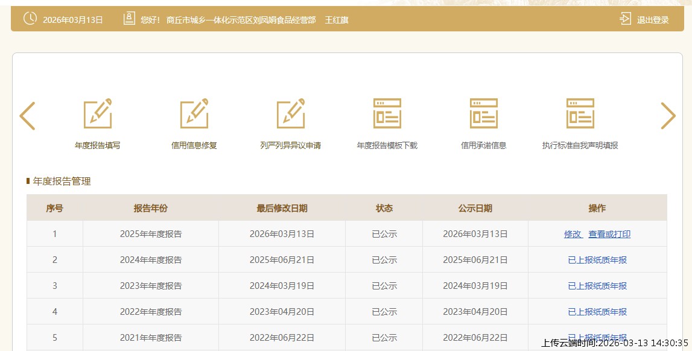The image size is (692, 351).
Task: Click 已上报纸质年报 for the 2022 report
Action: pyautogui.click(x=597, y=312)
